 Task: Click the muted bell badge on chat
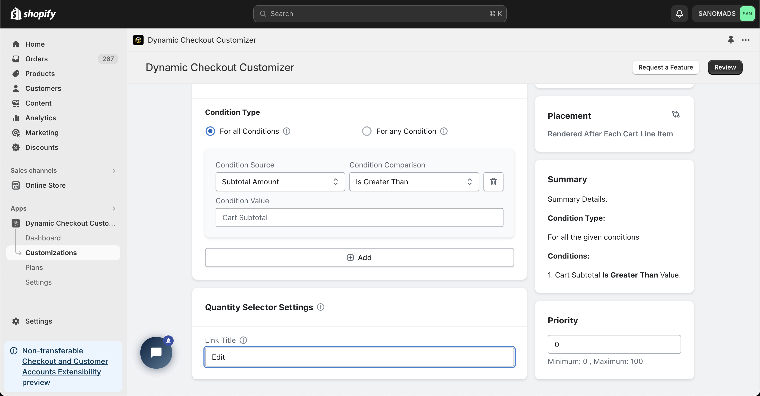pyautogui.click(x=168, y=341)
